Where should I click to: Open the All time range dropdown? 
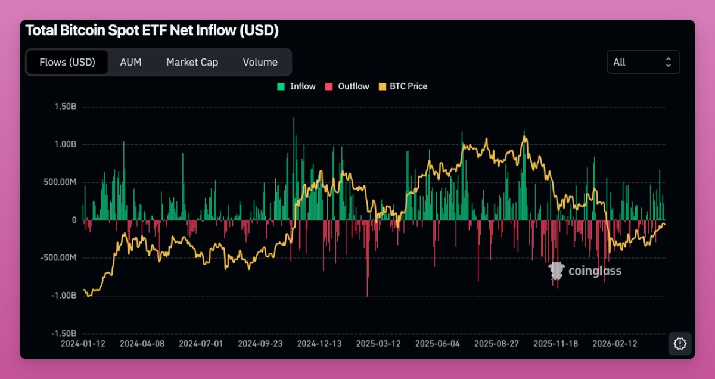tap(643, 62)
